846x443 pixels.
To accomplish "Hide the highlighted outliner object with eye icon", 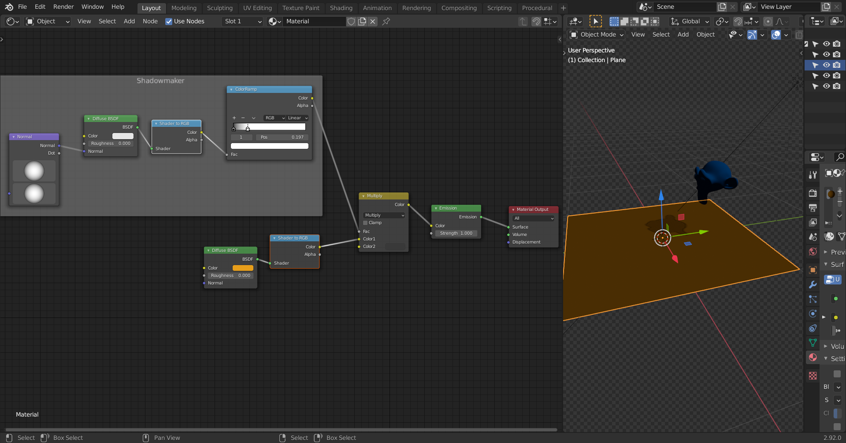I will coord(826,65).
